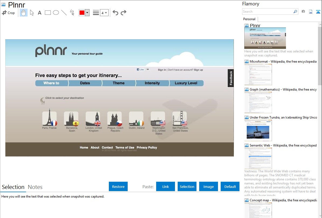Undo the last edit
This screenshot has height=218, width=322.
point(115,13)
